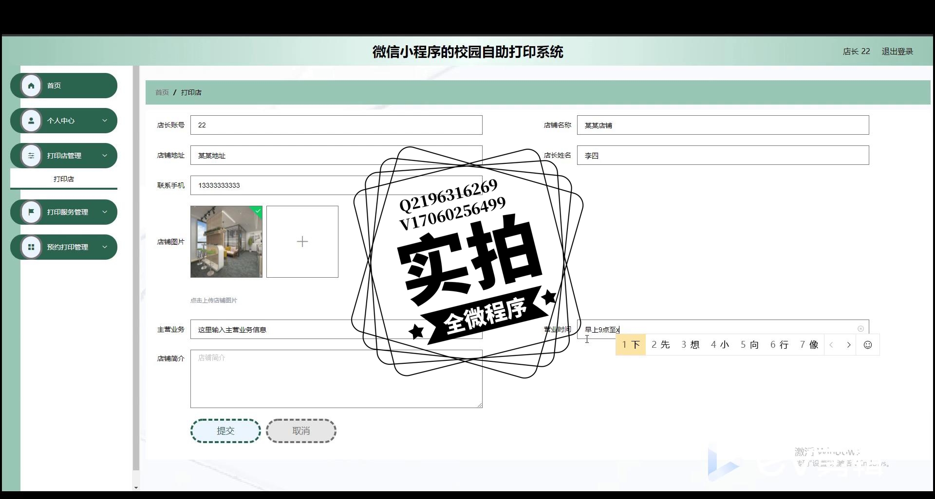Click the page title 微信小程序的校园自助打印系统
Screen dimensions: 935x499
467,52
